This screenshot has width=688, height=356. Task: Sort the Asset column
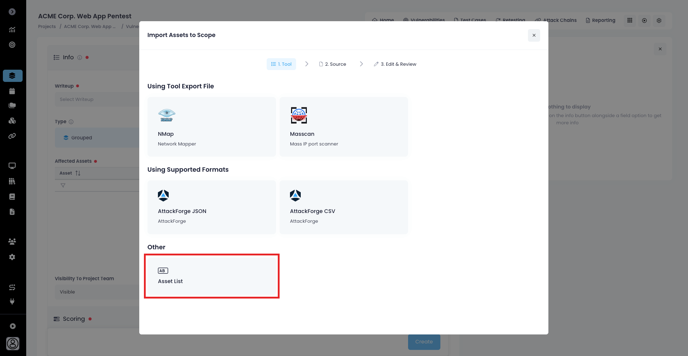[x=78, y=173]
